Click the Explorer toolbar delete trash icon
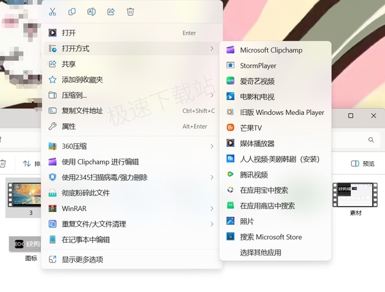 (3, 163)
